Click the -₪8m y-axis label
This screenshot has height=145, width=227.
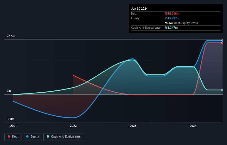[11, 119]
